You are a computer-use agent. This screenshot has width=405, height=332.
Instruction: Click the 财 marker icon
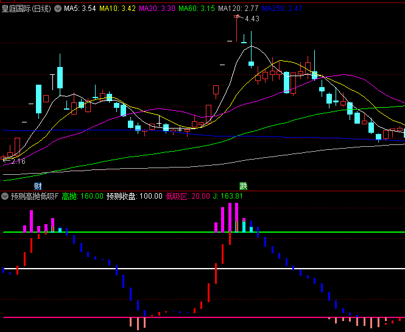(x=38, y=186)
